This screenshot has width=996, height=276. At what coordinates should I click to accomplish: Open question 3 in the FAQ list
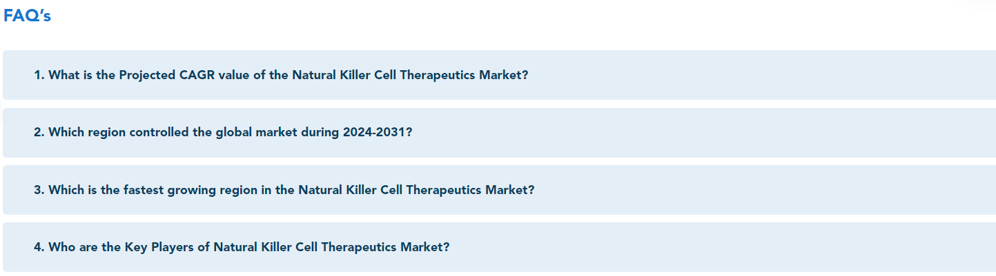[x=499, y=190]
